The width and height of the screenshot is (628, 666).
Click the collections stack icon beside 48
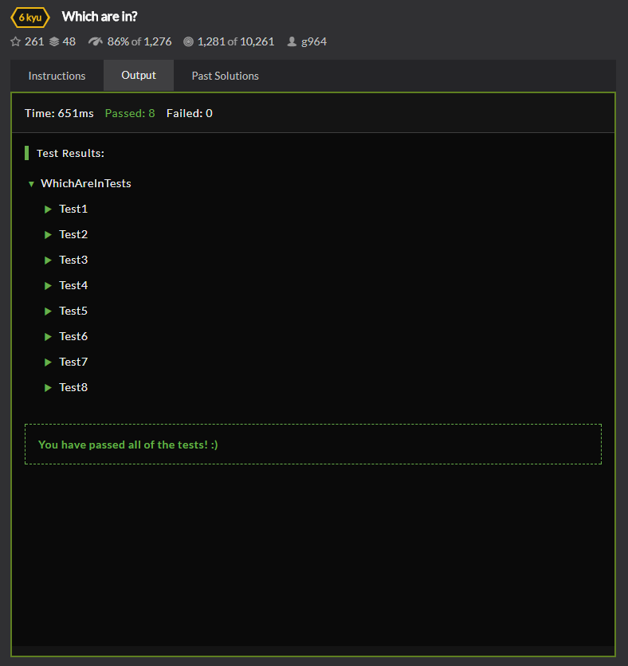(54, 41)
